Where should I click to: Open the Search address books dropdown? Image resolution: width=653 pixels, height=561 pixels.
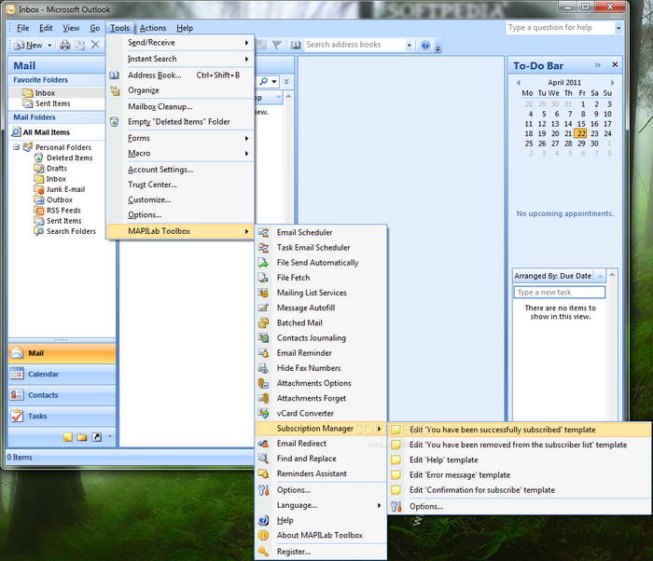pos(409,45)
